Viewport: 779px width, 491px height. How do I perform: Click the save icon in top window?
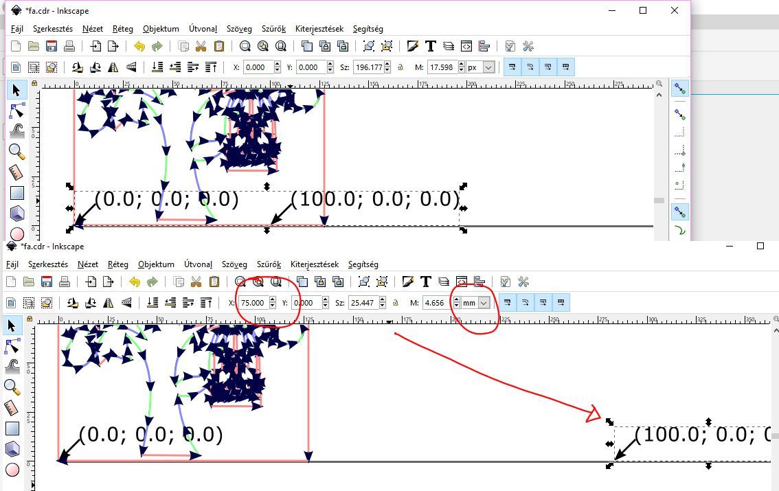click(51, 47)
